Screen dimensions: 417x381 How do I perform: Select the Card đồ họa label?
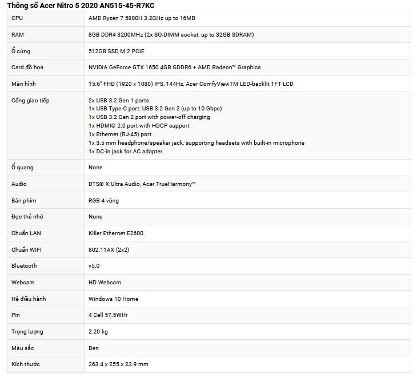click(27, 68)
